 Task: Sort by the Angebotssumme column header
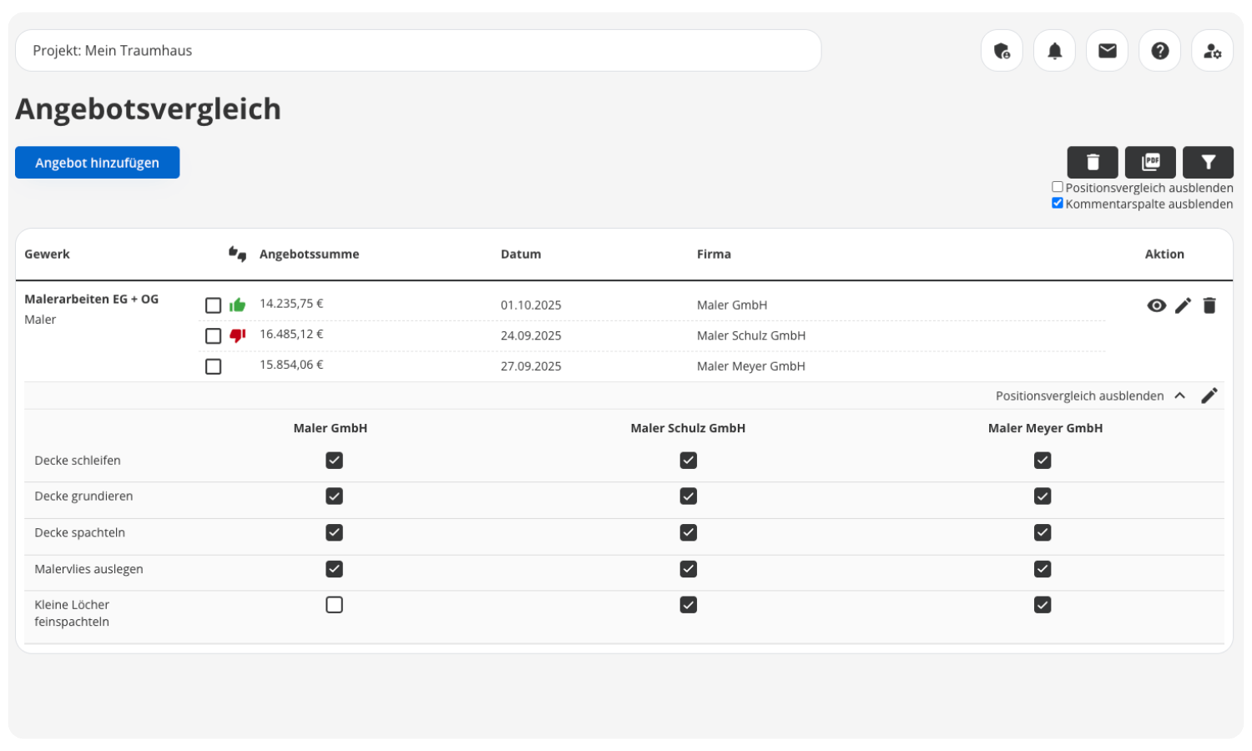pyautogui.click(x=309, y=255)
